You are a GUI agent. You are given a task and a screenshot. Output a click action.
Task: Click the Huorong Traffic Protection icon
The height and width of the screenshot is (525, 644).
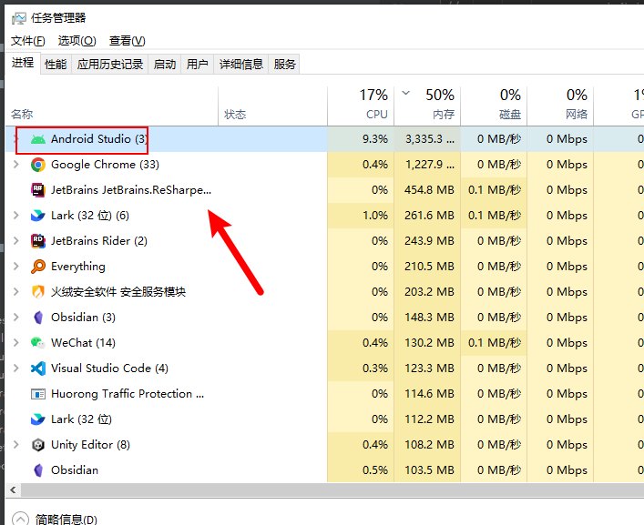(38, 394)
